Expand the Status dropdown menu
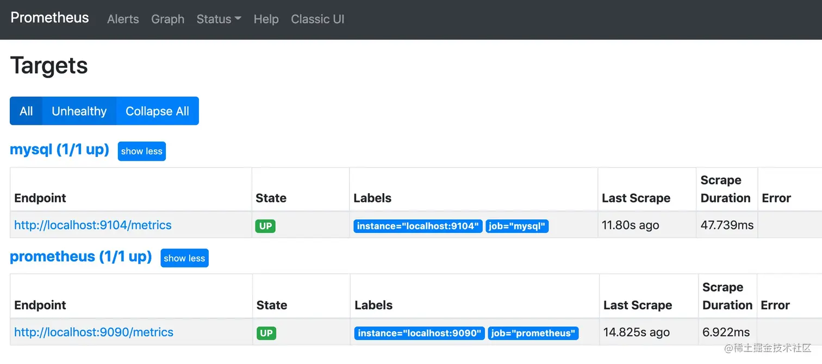This screenshot has height=364, width=822. pos(219,19)
